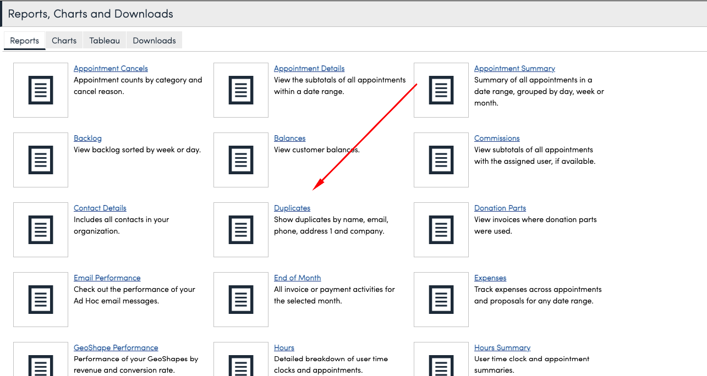Click the GeoShape Performance link
This screenshot has width=707, height=376.
pyautogui.click(x=116, y=348)
